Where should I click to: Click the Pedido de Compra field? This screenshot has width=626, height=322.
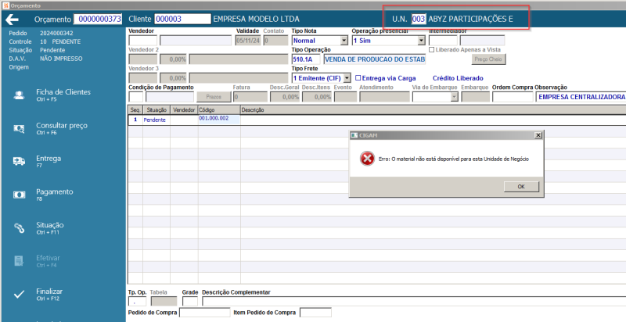pos(205,313)
